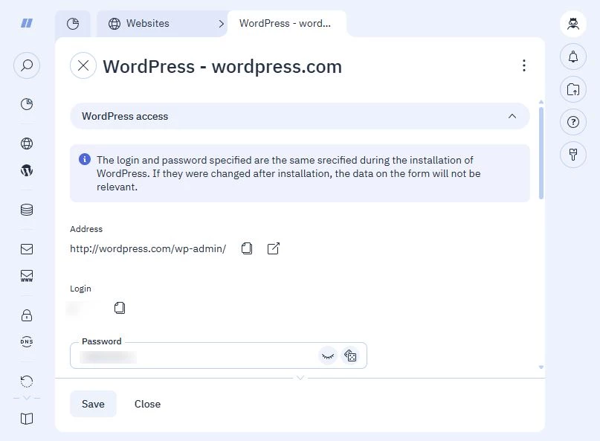Open Websites globe icon in sidebar
The image size is (600, 441).
click(x=27, y=144)
